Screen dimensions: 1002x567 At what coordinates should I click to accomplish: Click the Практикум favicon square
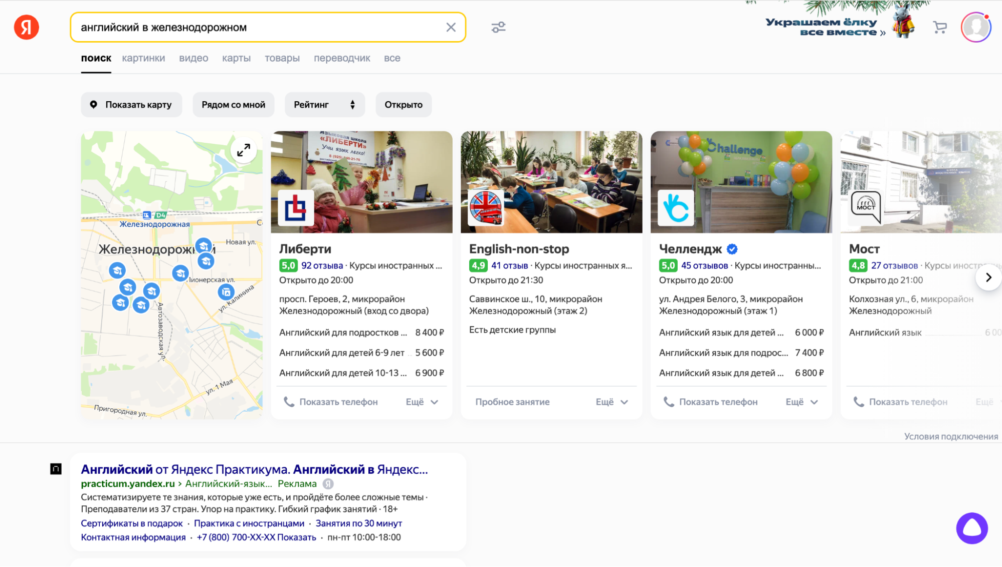point(56,469)
